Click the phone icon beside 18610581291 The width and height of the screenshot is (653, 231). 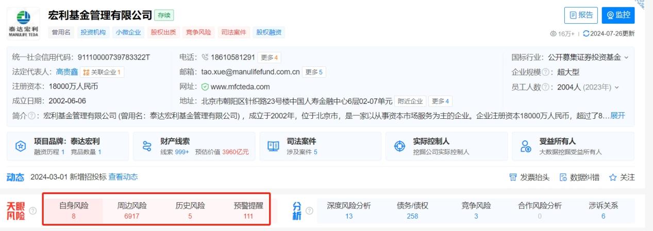(x=205, y=58)
